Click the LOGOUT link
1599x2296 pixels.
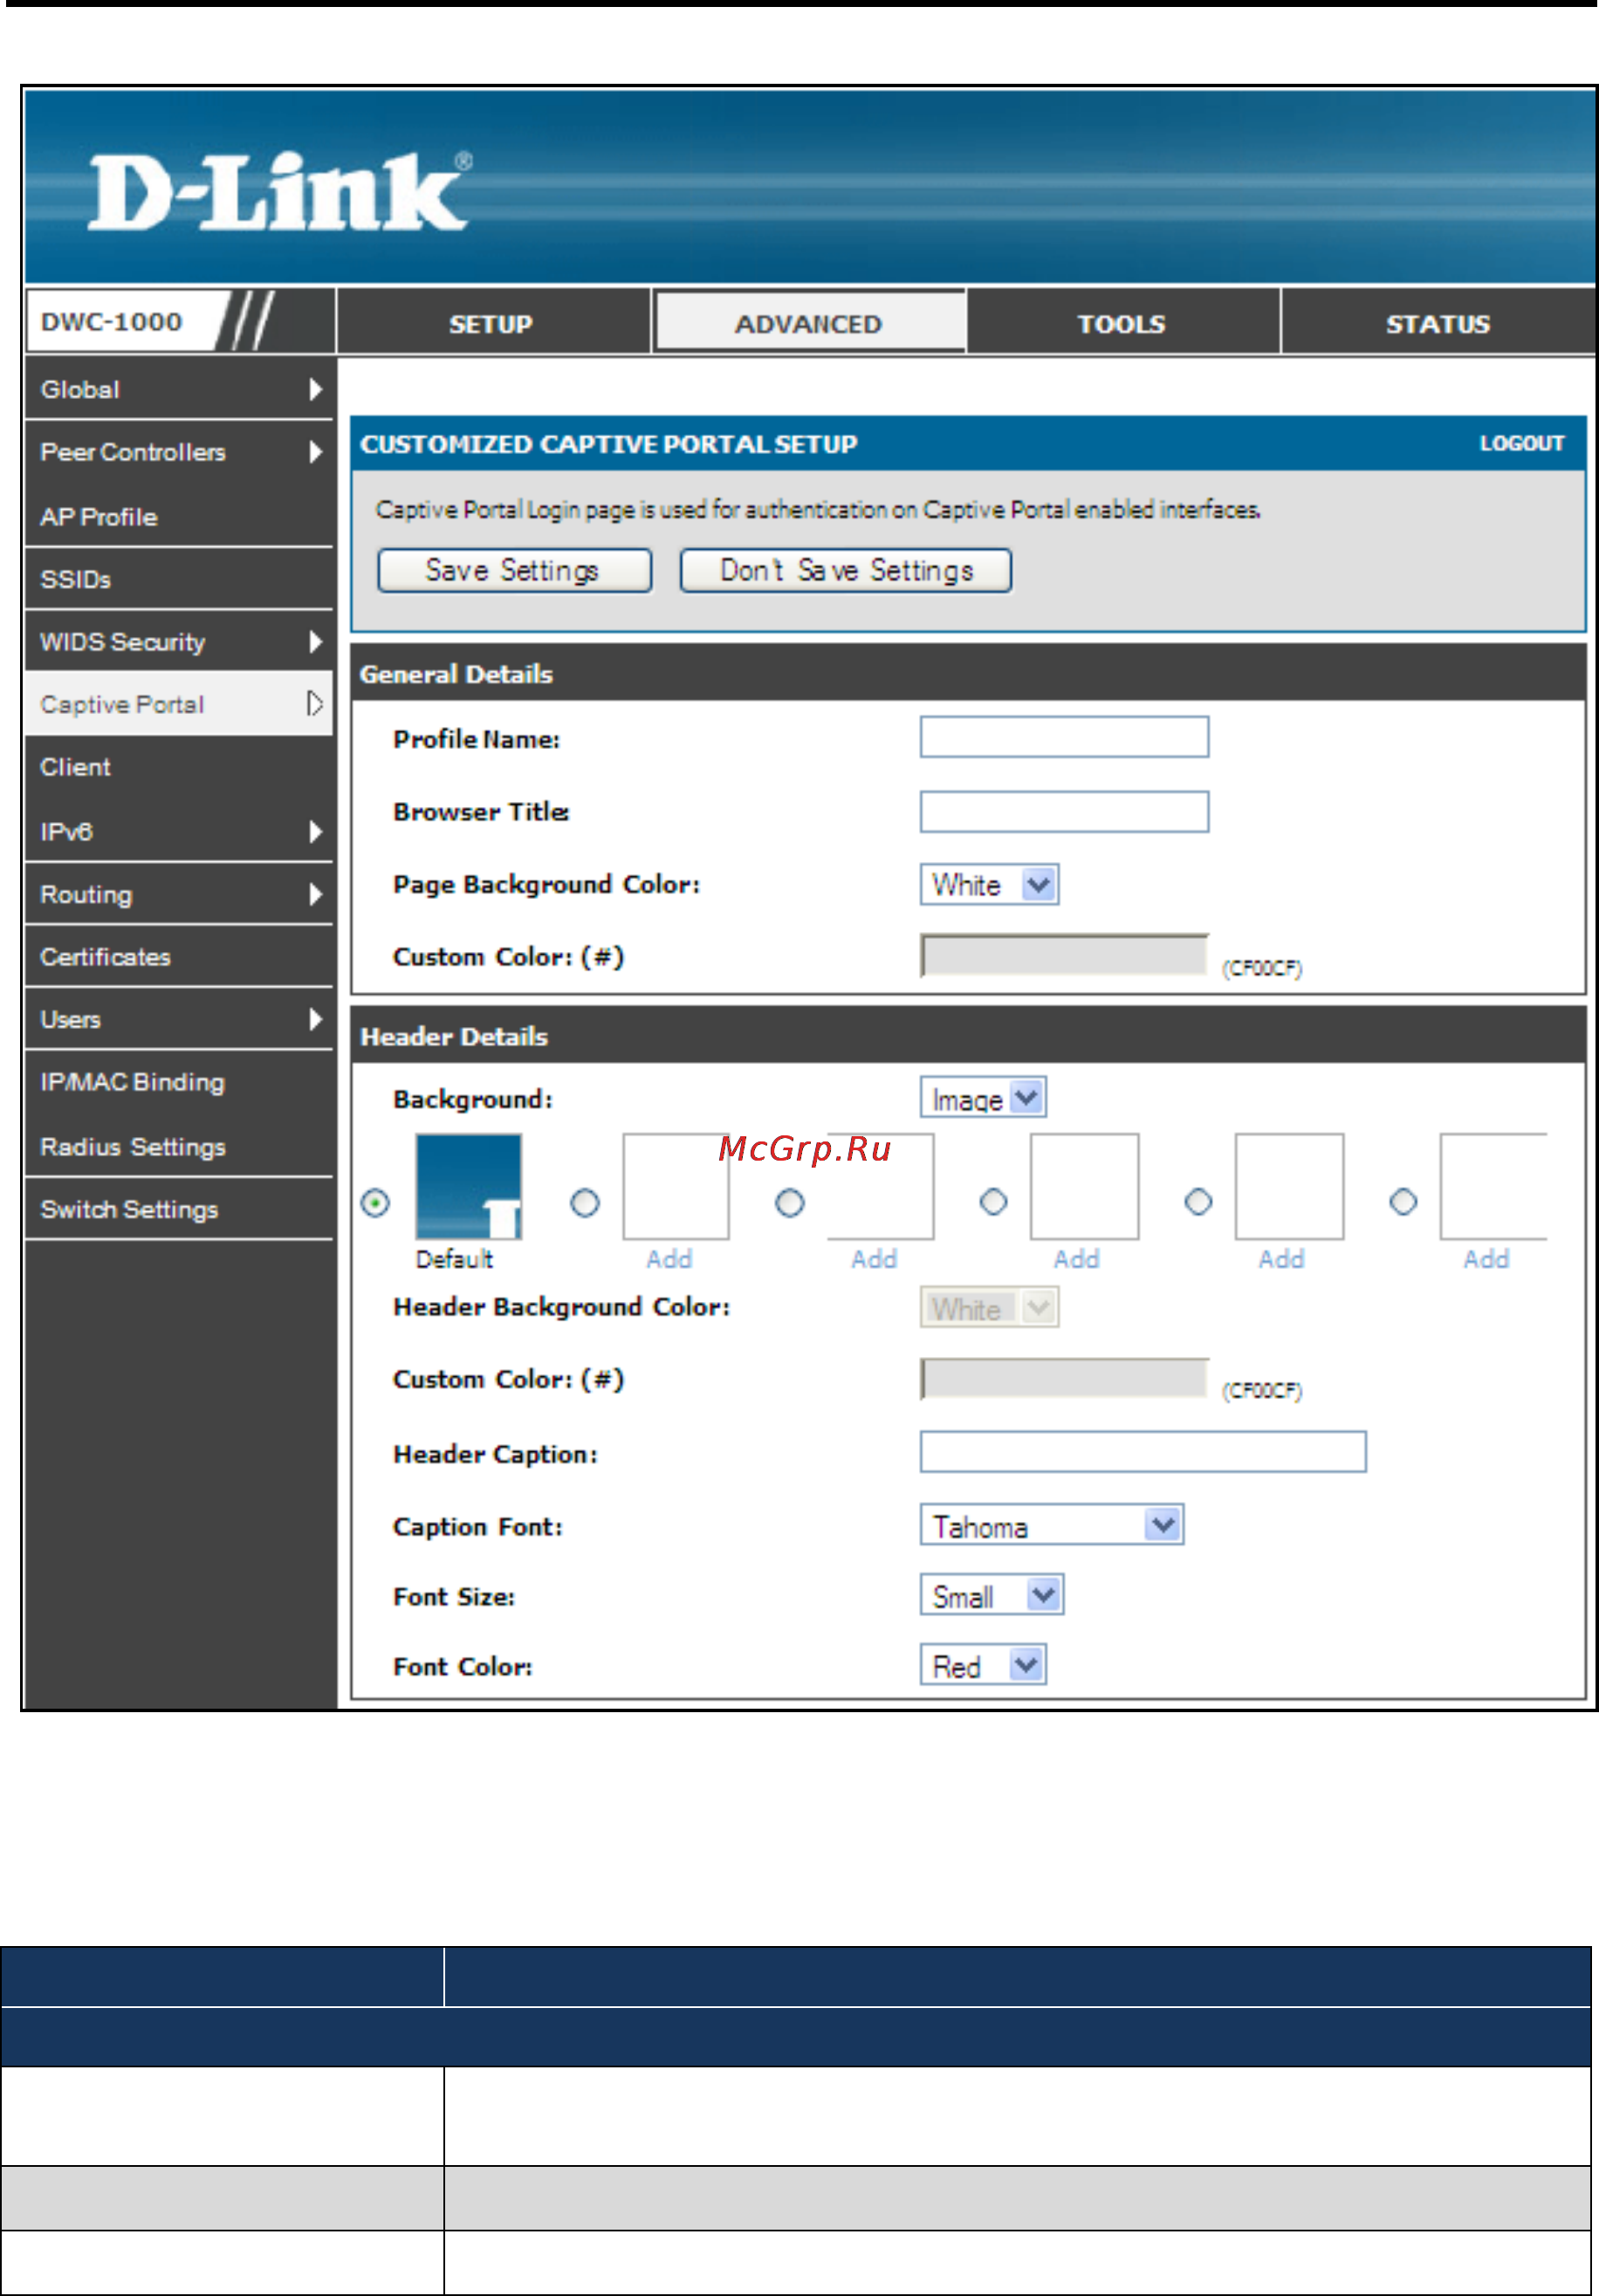click(x=1522, y=443)
